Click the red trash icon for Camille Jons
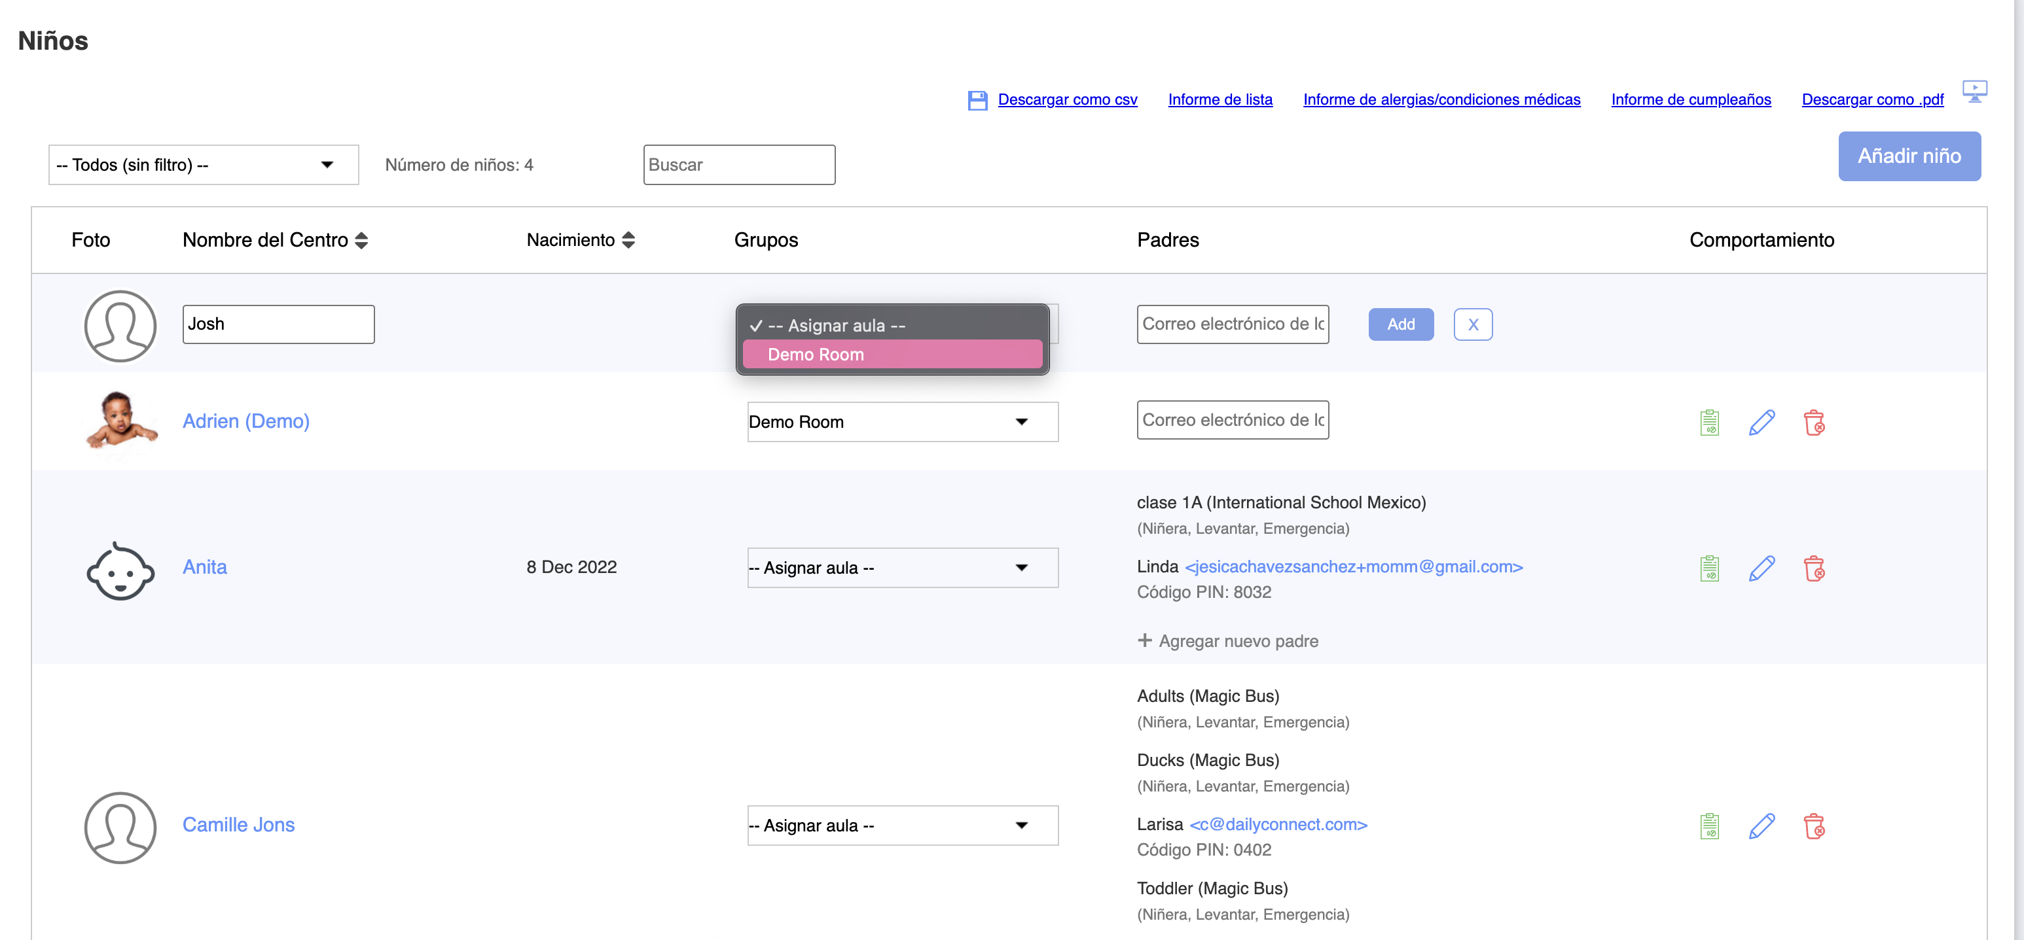Viewport: 2024px width, 940px height. pyautogui.click(x=1813, y=826)
